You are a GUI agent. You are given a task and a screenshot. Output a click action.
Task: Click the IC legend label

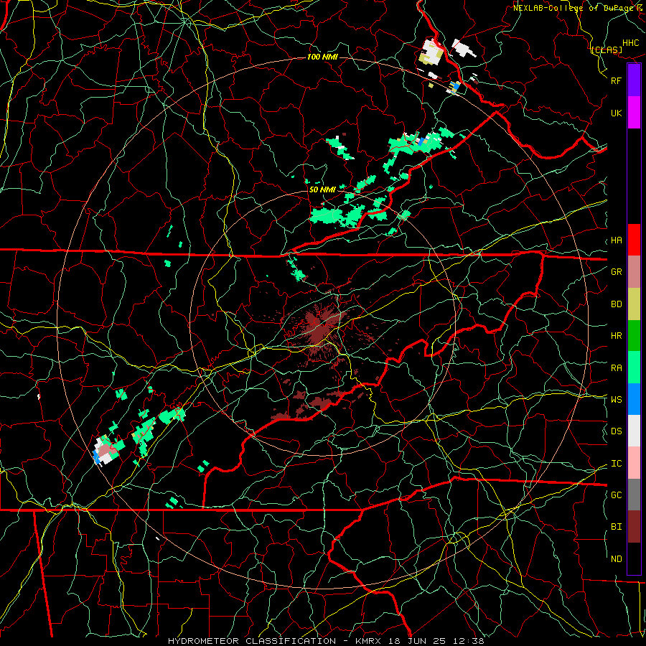(617, 464)
